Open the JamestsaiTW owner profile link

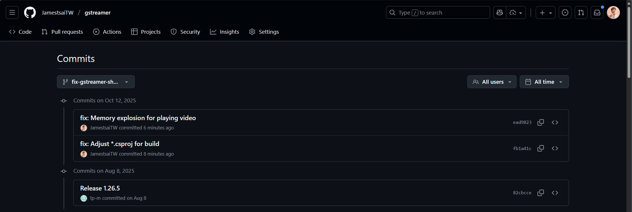(58, 13)
